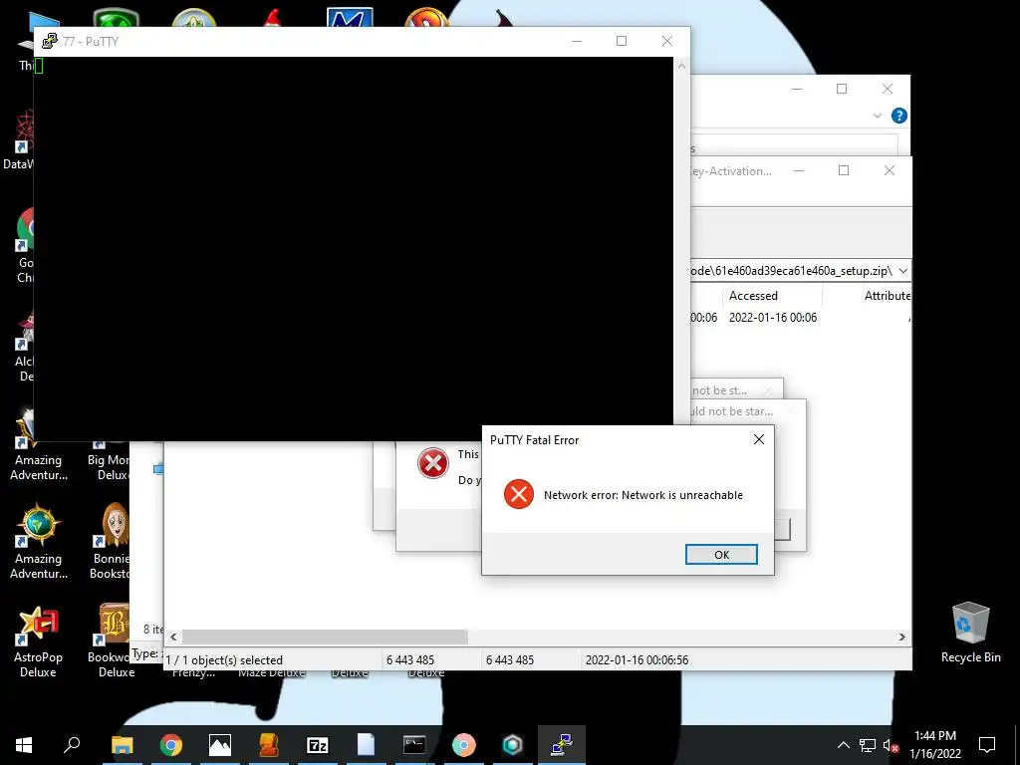The image size is (1020, 765).
Task: Maximize the Key-Activation window
Action: click(844, 170)
